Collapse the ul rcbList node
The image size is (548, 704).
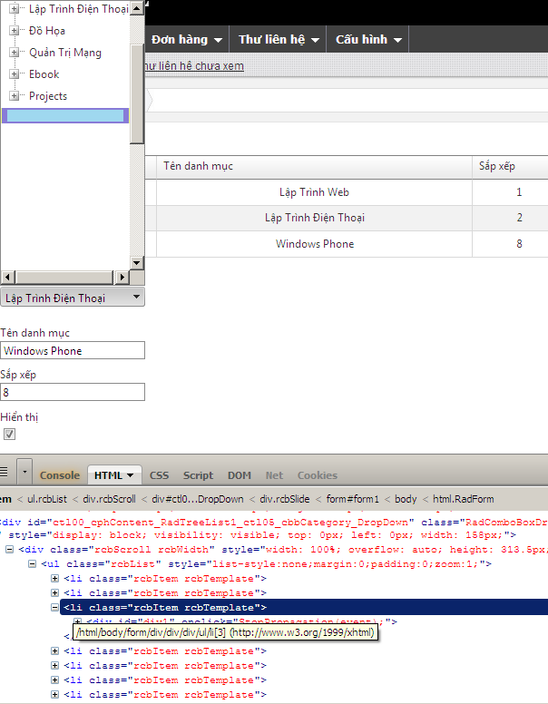coord(32,563)
